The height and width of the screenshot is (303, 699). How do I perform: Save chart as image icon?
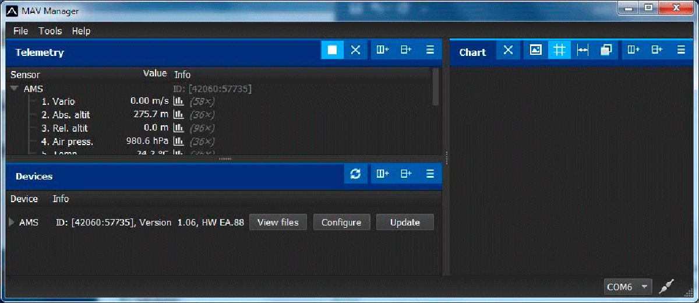point(535,50)
